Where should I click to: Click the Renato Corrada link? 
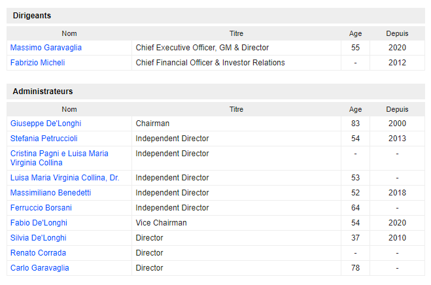pyautogui.click(x=38, y=253)
